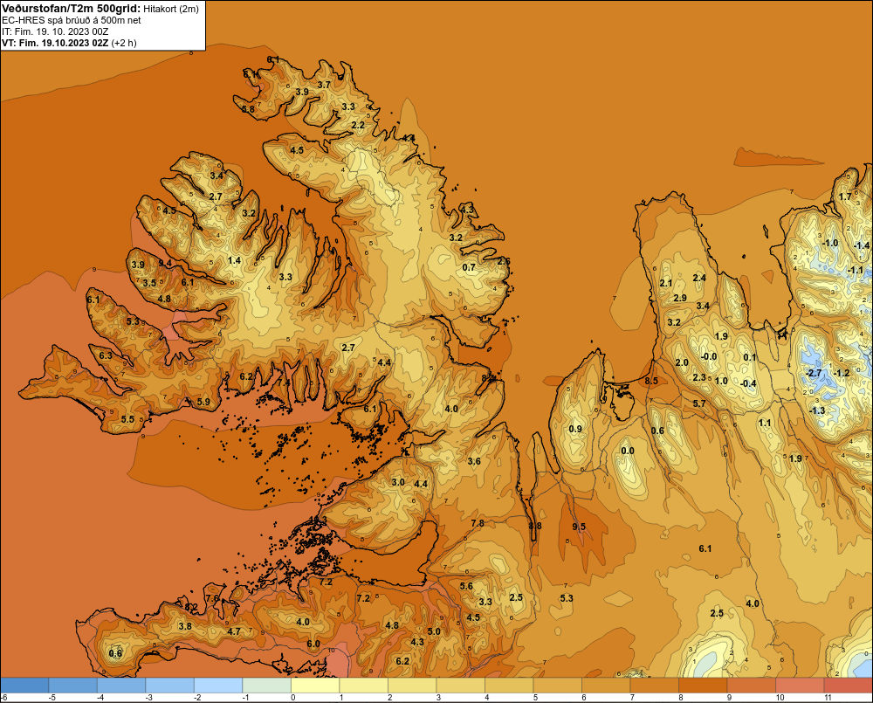Click the 'VT: Fim. 19.10.2023 02Z (+2 h)' line

tap(69, 42)
